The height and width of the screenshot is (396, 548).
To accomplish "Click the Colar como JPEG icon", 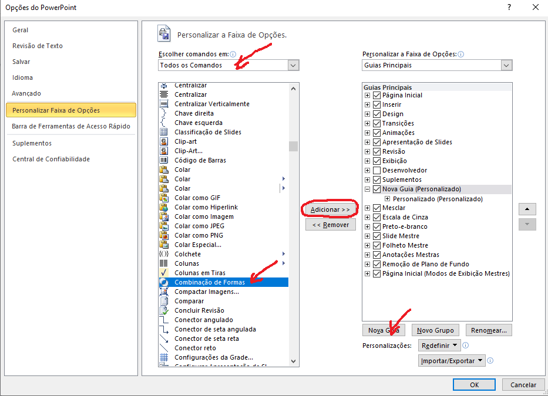I will [x=163, y=226].
